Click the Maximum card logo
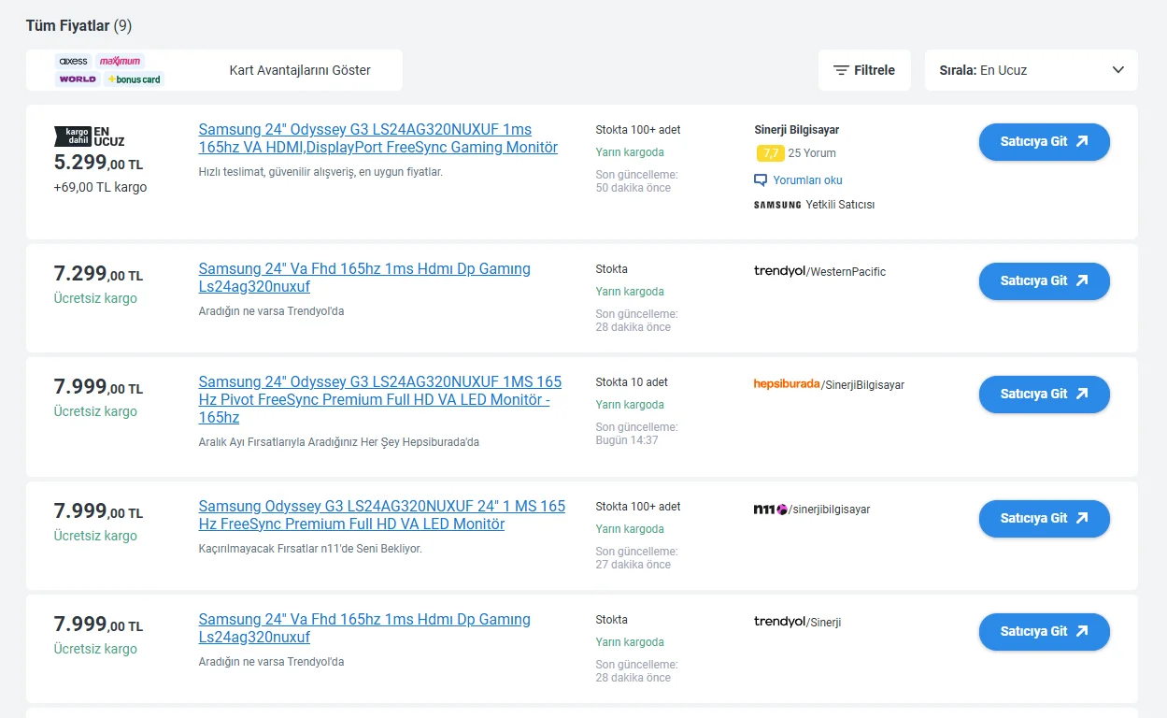Viewport: 1167px width, 718px height. coord(120,61)
